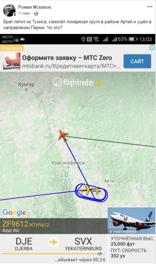156x264 pixels.
Task: Click the ad thumbnail image
Action: coord(12,61)
